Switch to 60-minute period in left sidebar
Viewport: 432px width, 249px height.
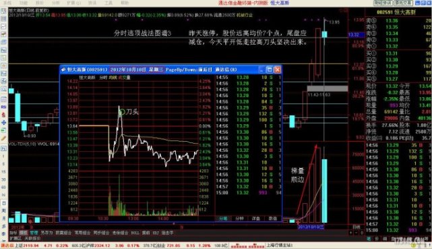(3, 187)
